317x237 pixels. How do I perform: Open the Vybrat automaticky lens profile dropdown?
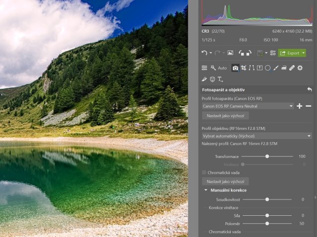[x=257, y=136]
